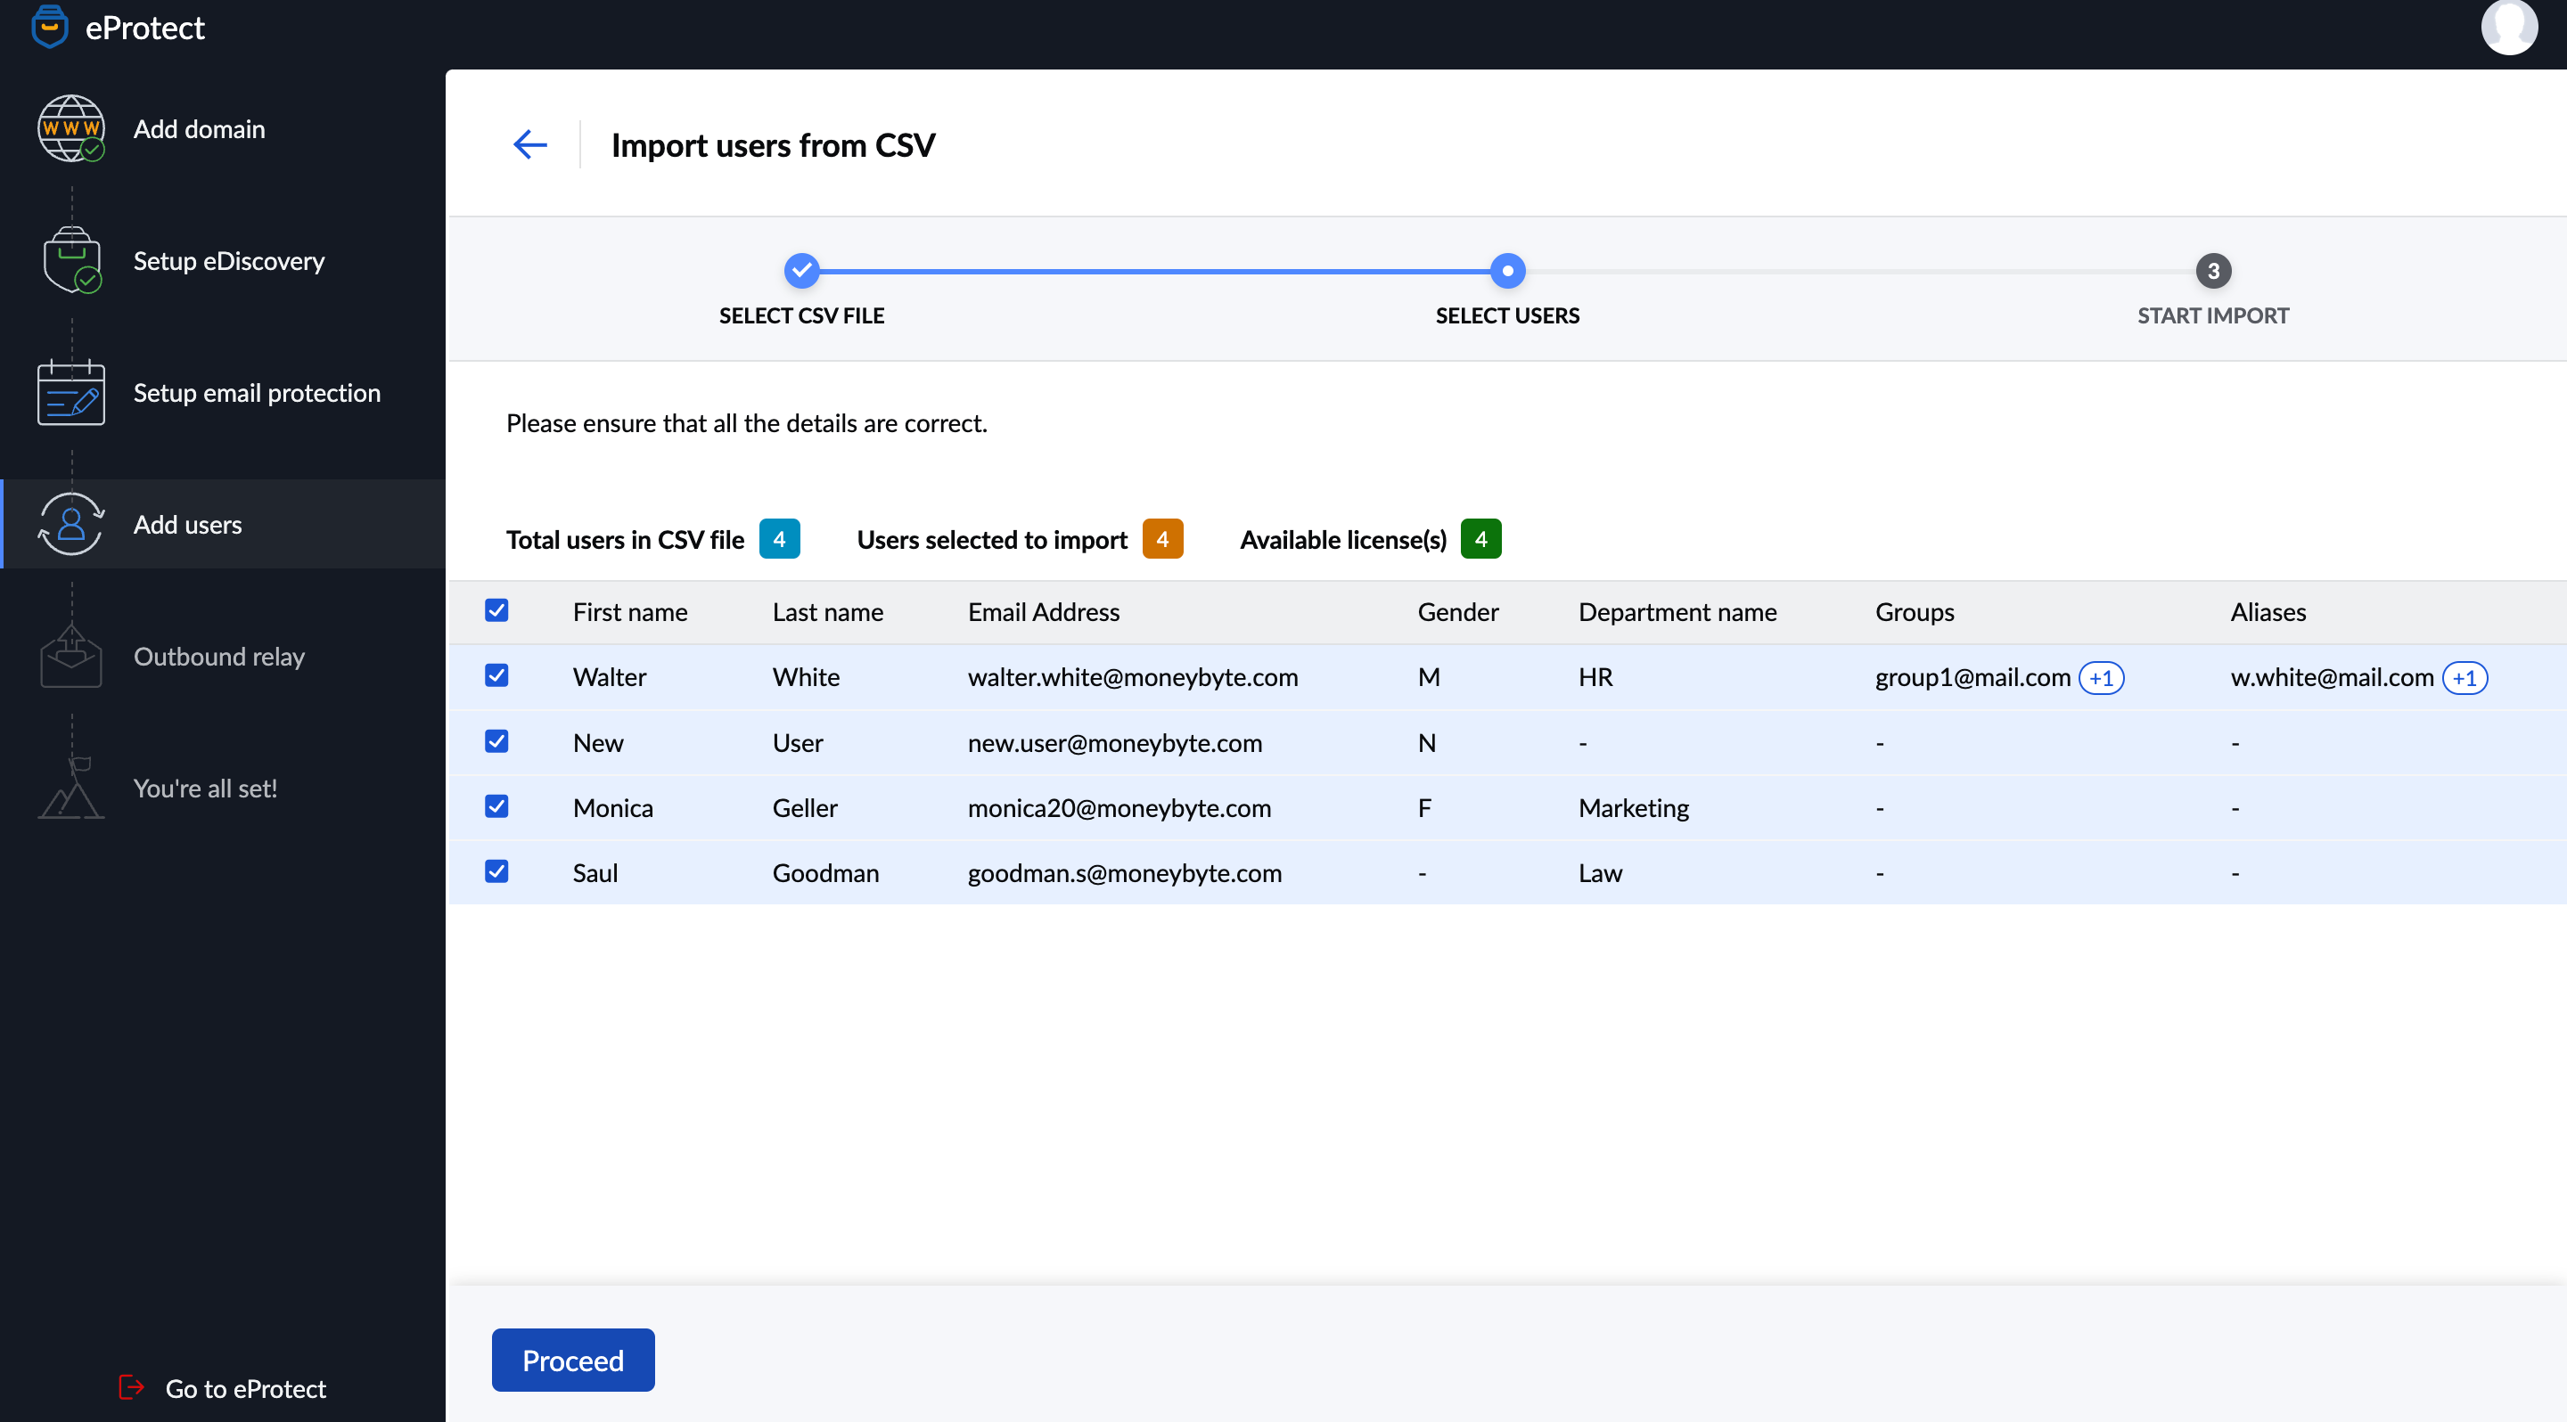2567x1422 pixels.
Task: Open You're all set sidebar item
Action: click(222, 787)
